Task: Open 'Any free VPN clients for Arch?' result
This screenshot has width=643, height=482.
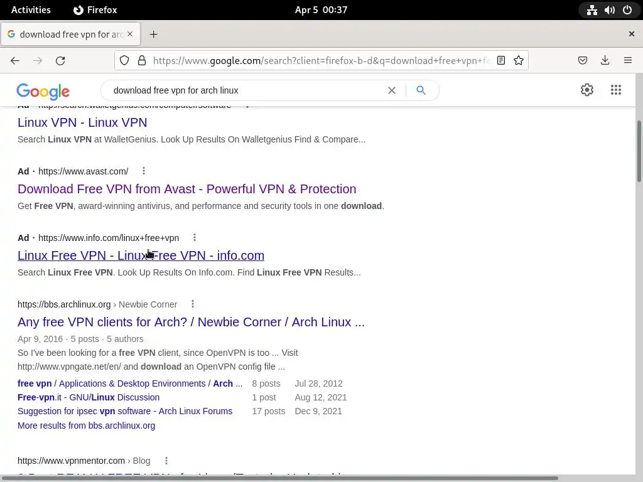Action: click(x=191, y=322)
